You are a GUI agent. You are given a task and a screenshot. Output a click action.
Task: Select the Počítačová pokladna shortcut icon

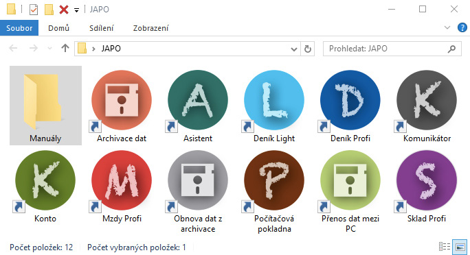click(274, 180)
